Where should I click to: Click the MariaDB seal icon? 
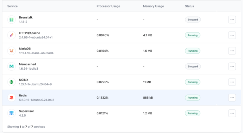click(11, 51)
